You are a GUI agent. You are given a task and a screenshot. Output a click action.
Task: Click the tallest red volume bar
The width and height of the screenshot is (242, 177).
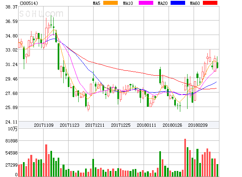[185, 158]
